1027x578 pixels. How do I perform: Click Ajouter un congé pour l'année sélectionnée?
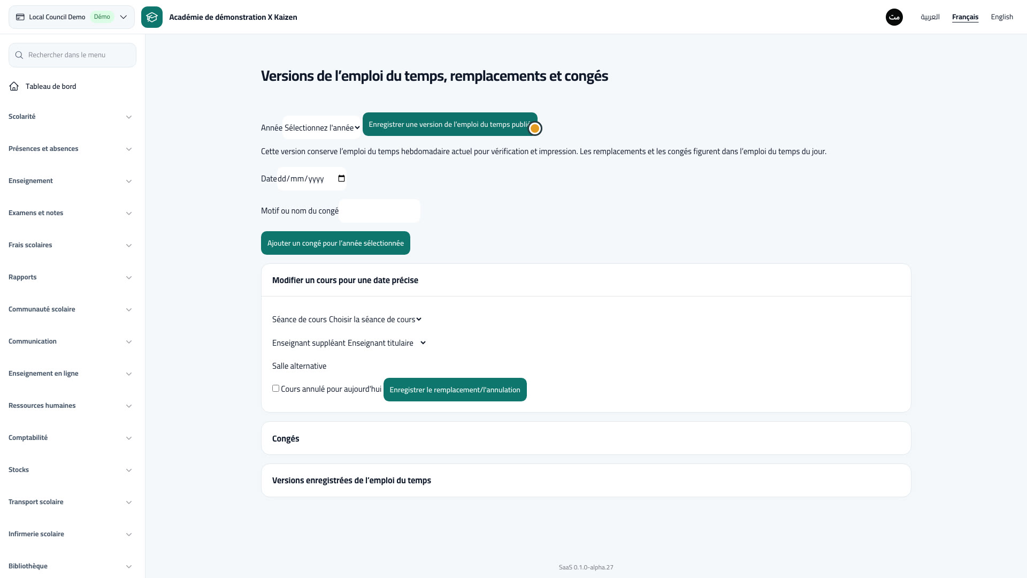click(335, 243)
